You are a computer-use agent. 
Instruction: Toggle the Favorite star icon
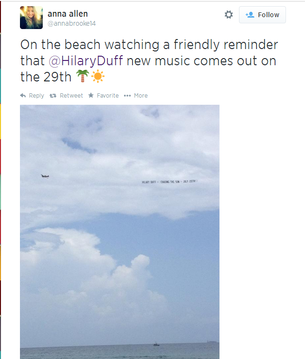(91, 95)
